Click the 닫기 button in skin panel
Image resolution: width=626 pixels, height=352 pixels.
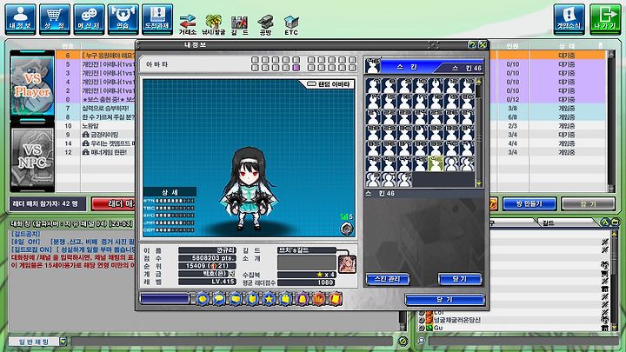pos(460,279)
